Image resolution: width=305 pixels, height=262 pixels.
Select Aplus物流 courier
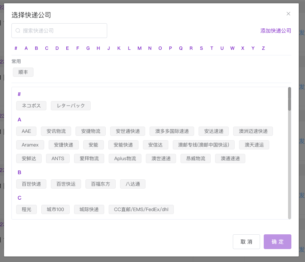point(125,158)
